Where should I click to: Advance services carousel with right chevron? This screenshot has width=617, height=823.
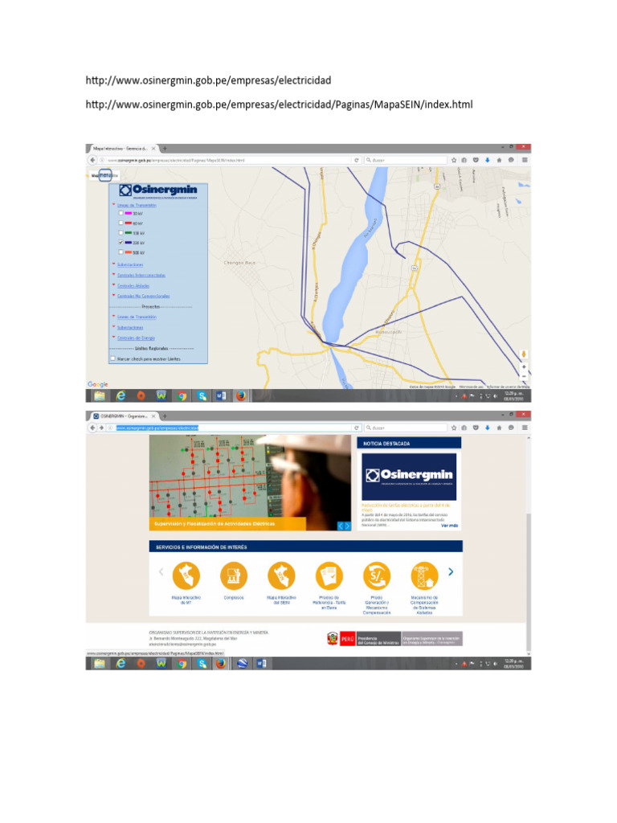click(x=451, y=572)
